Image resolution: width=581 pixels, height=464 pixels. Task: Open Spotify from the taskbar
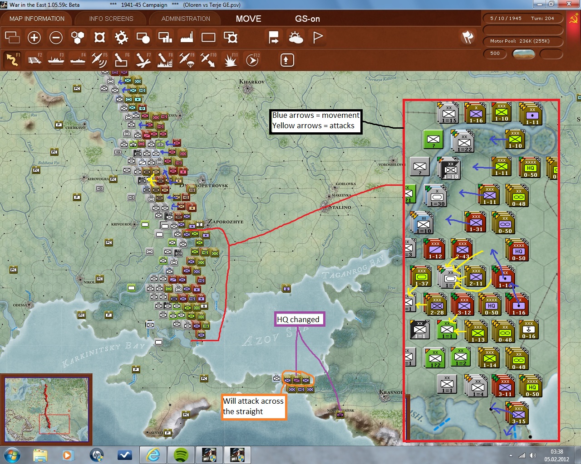pyautogui.click(x=181, y=455)
